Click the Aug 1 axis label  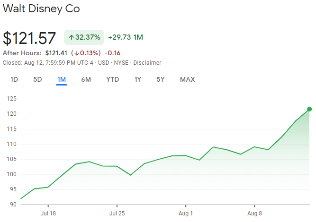click(186, 213)
